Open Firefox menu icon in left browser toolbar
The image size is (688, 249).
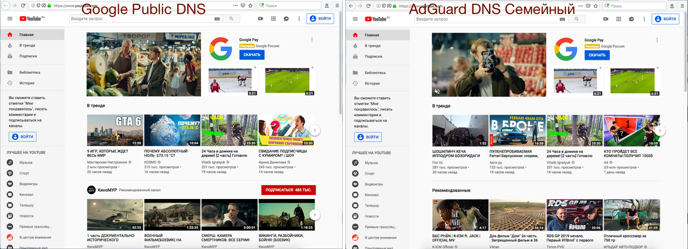click(x=337, y=6)
